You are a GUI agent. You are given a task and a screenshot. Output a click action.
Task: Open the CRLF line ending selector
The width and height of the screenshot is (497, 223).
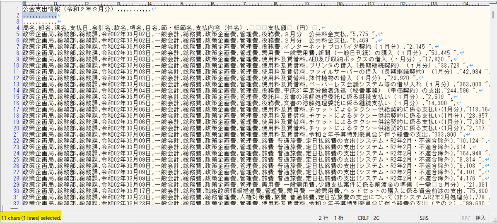coord(363,218)
